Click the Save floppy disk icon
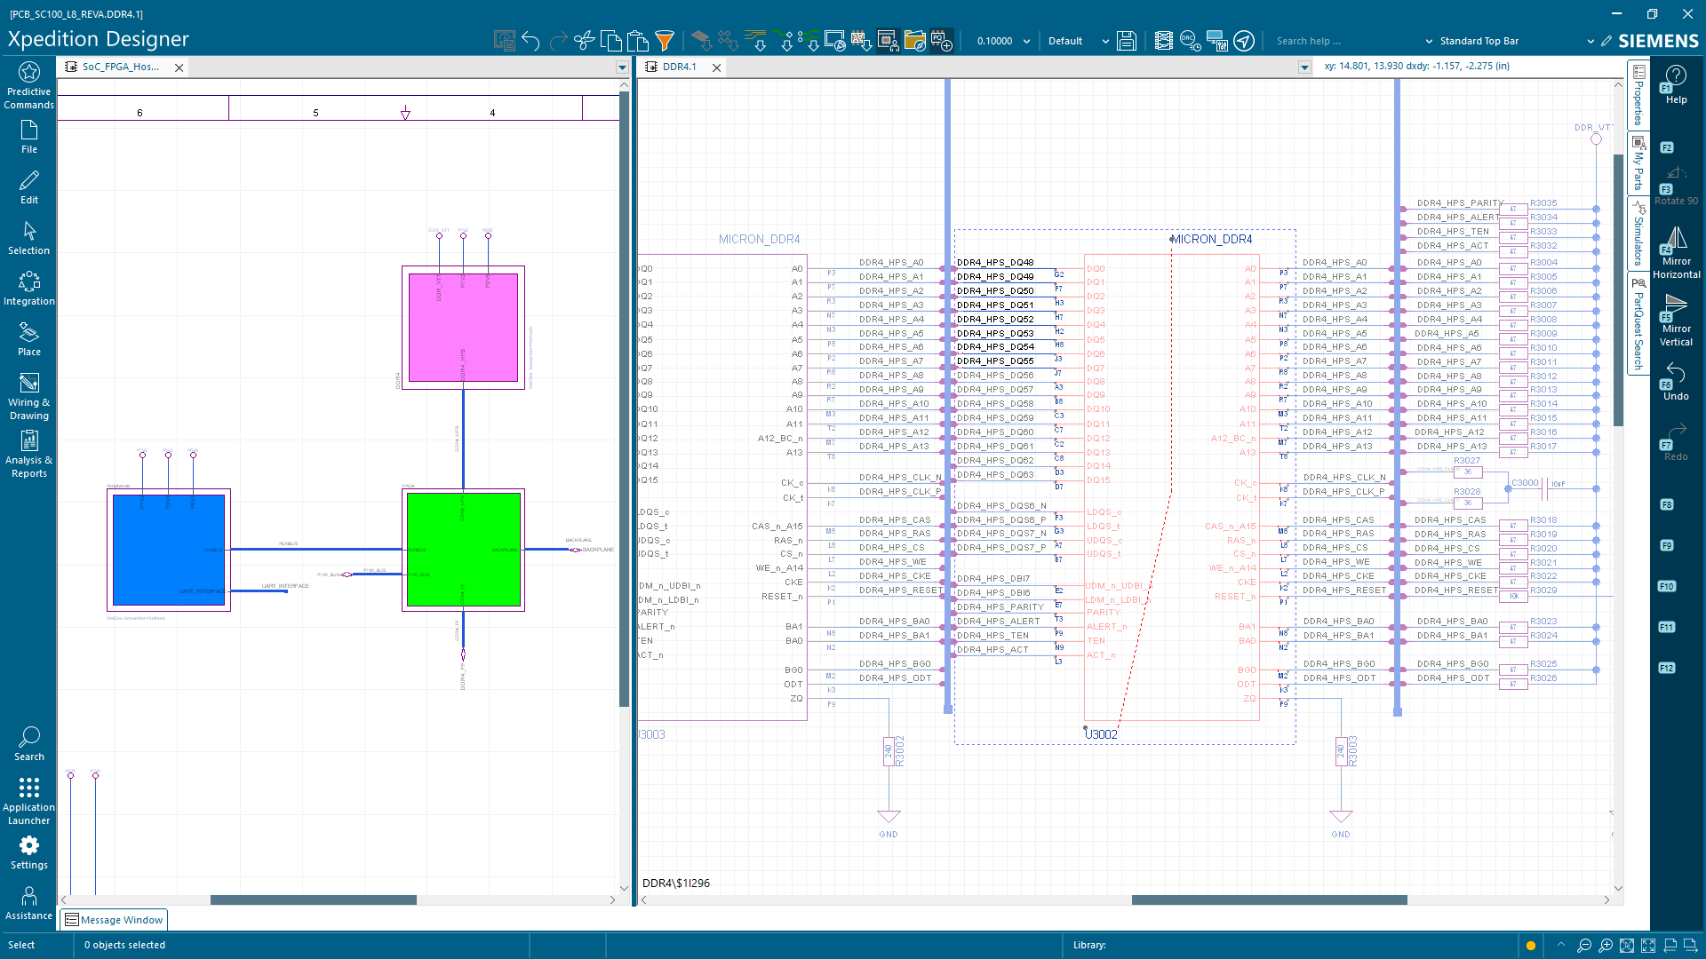 pos(1126,41)
